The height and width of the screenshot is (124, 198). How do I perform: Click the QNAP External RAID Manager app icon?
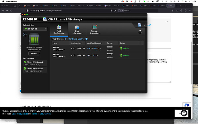44,19
